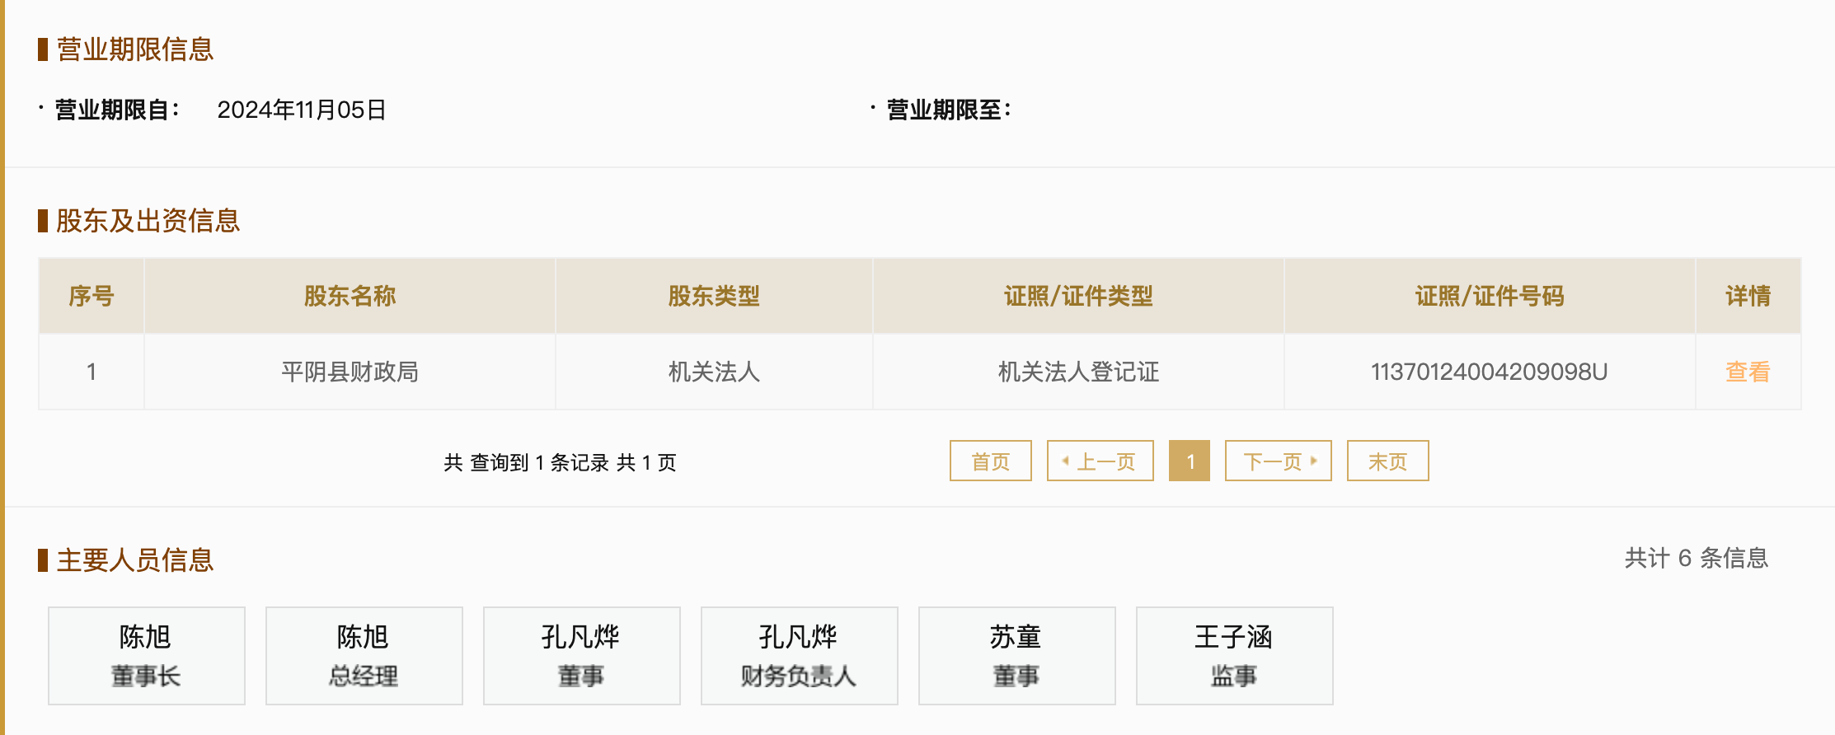Click the 序号 column header
The width and height of the screenshot is (1835, 735).
[x=92, y=296]
